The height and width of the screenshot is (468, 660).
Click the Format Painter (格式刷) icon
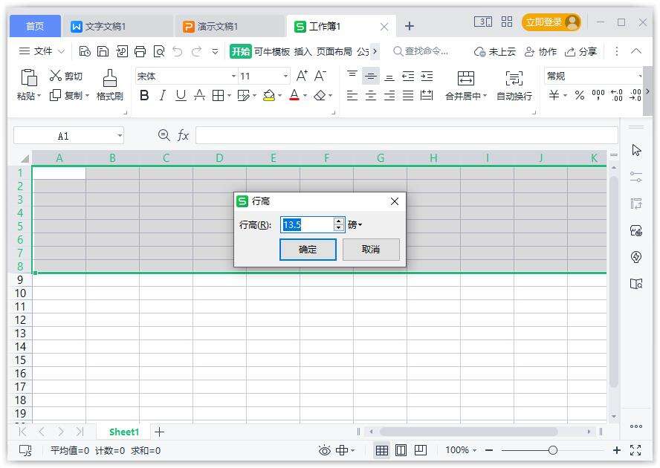(x=109, y=77)
